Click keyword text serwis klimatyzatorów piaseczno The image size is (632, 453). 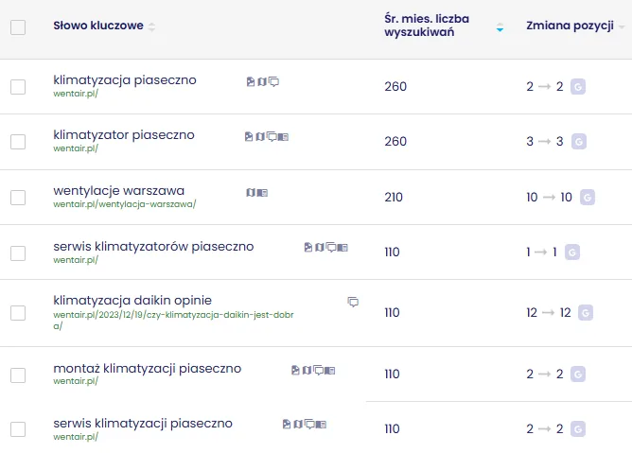tap(153, 246)
